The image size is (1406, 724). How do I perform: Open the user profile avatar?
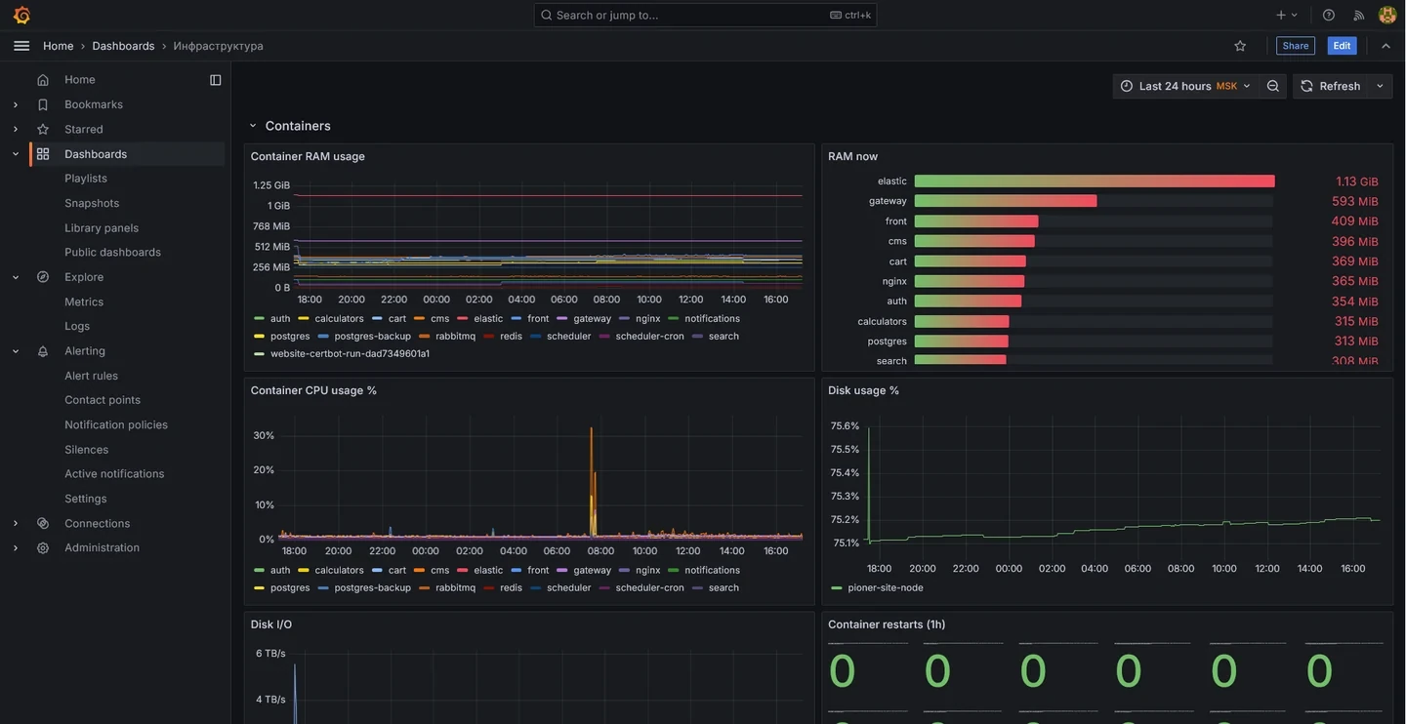click(x=1387, y=15)
